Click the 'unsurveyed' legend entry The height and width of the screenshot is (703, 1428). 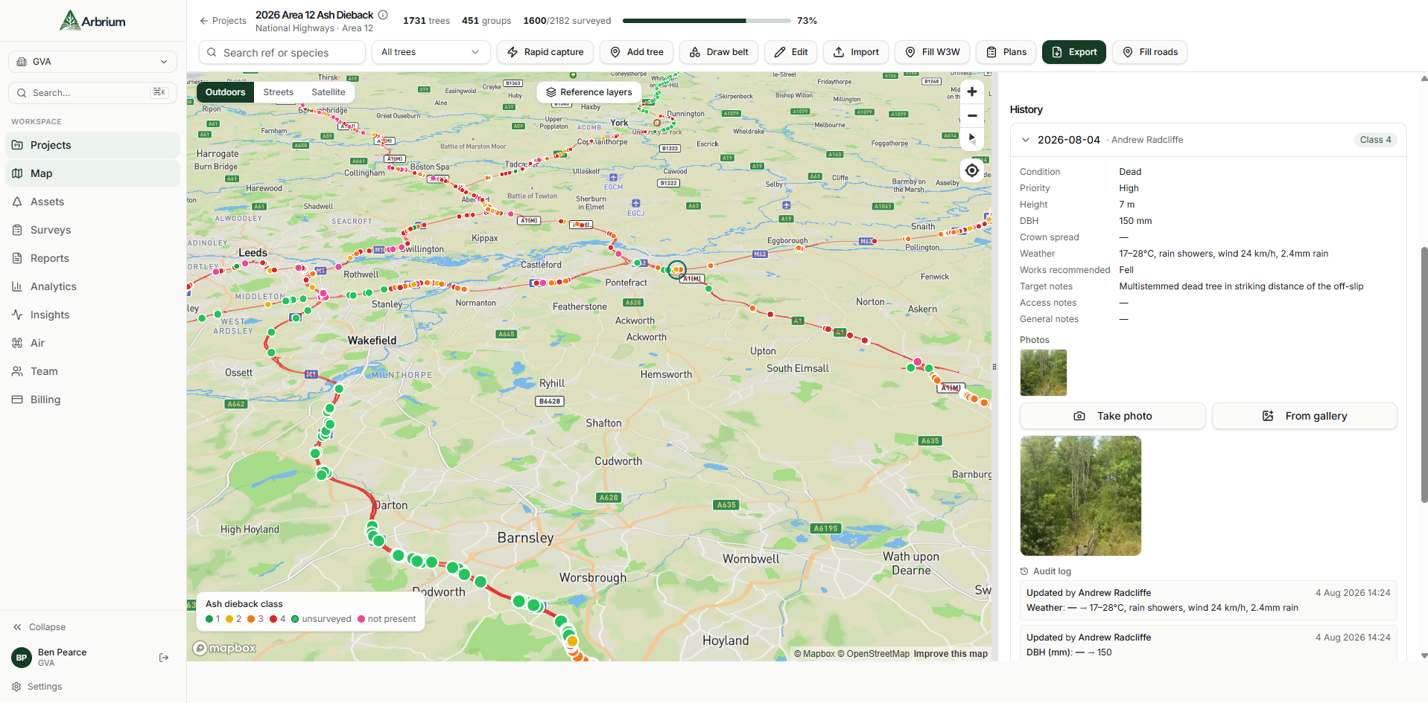pyautogui.click(x=321, y=619)
